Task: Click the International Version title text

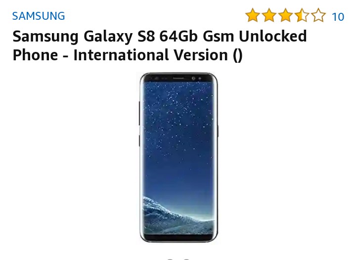Action: pyautogui.click(x=150, y=55)
